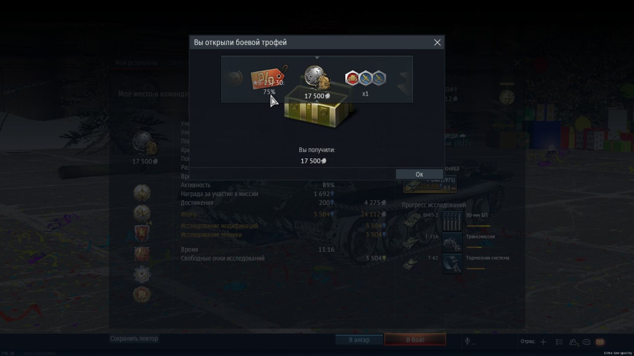The height and width of the screenshot is (356, 634).
Task: Open the contacts friends icon
Action: (x=574, y=342)
